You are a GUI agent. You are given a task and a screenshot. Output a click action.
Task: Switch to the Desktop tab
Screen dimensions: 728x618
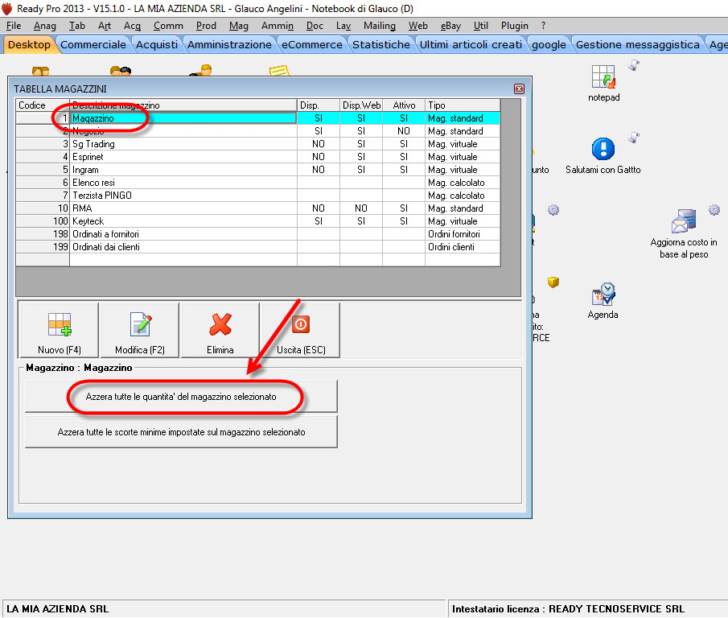click(29, 44)
